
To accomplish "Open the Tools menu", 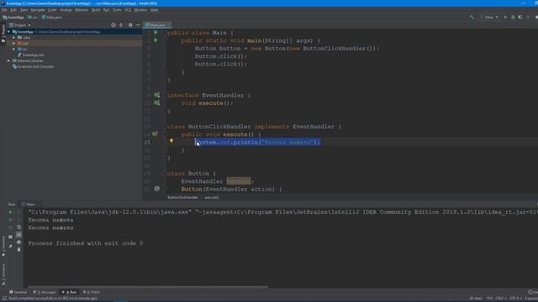I will pyautogui.click(x=117, y=10).
